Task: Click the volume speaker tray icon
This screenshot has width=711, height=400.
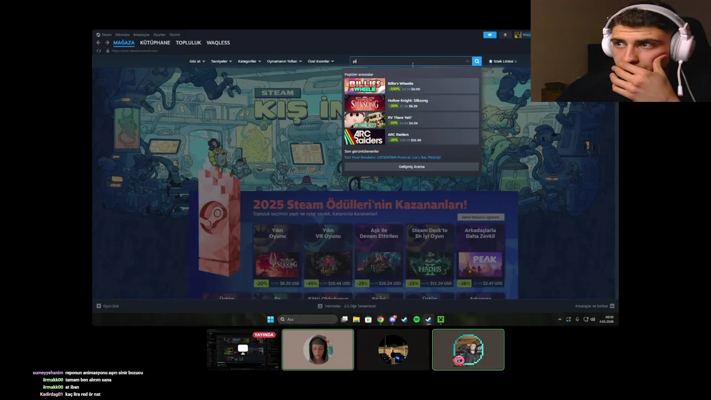Action: click(593, 319)
